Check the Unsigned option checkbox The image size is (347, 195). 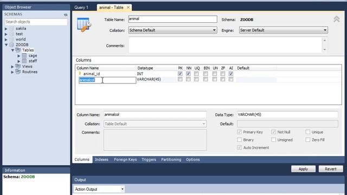[273, 140]
